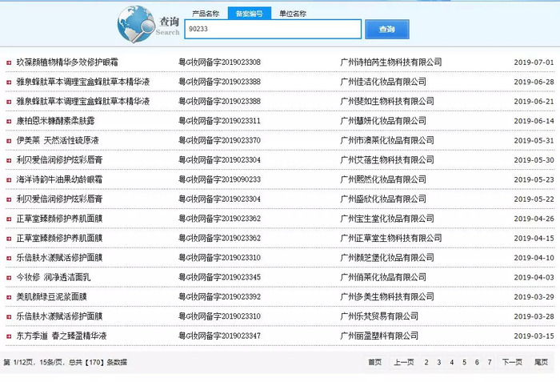Go to results page 4
This screenshot has height=382, width=560.
coord(452,362)
